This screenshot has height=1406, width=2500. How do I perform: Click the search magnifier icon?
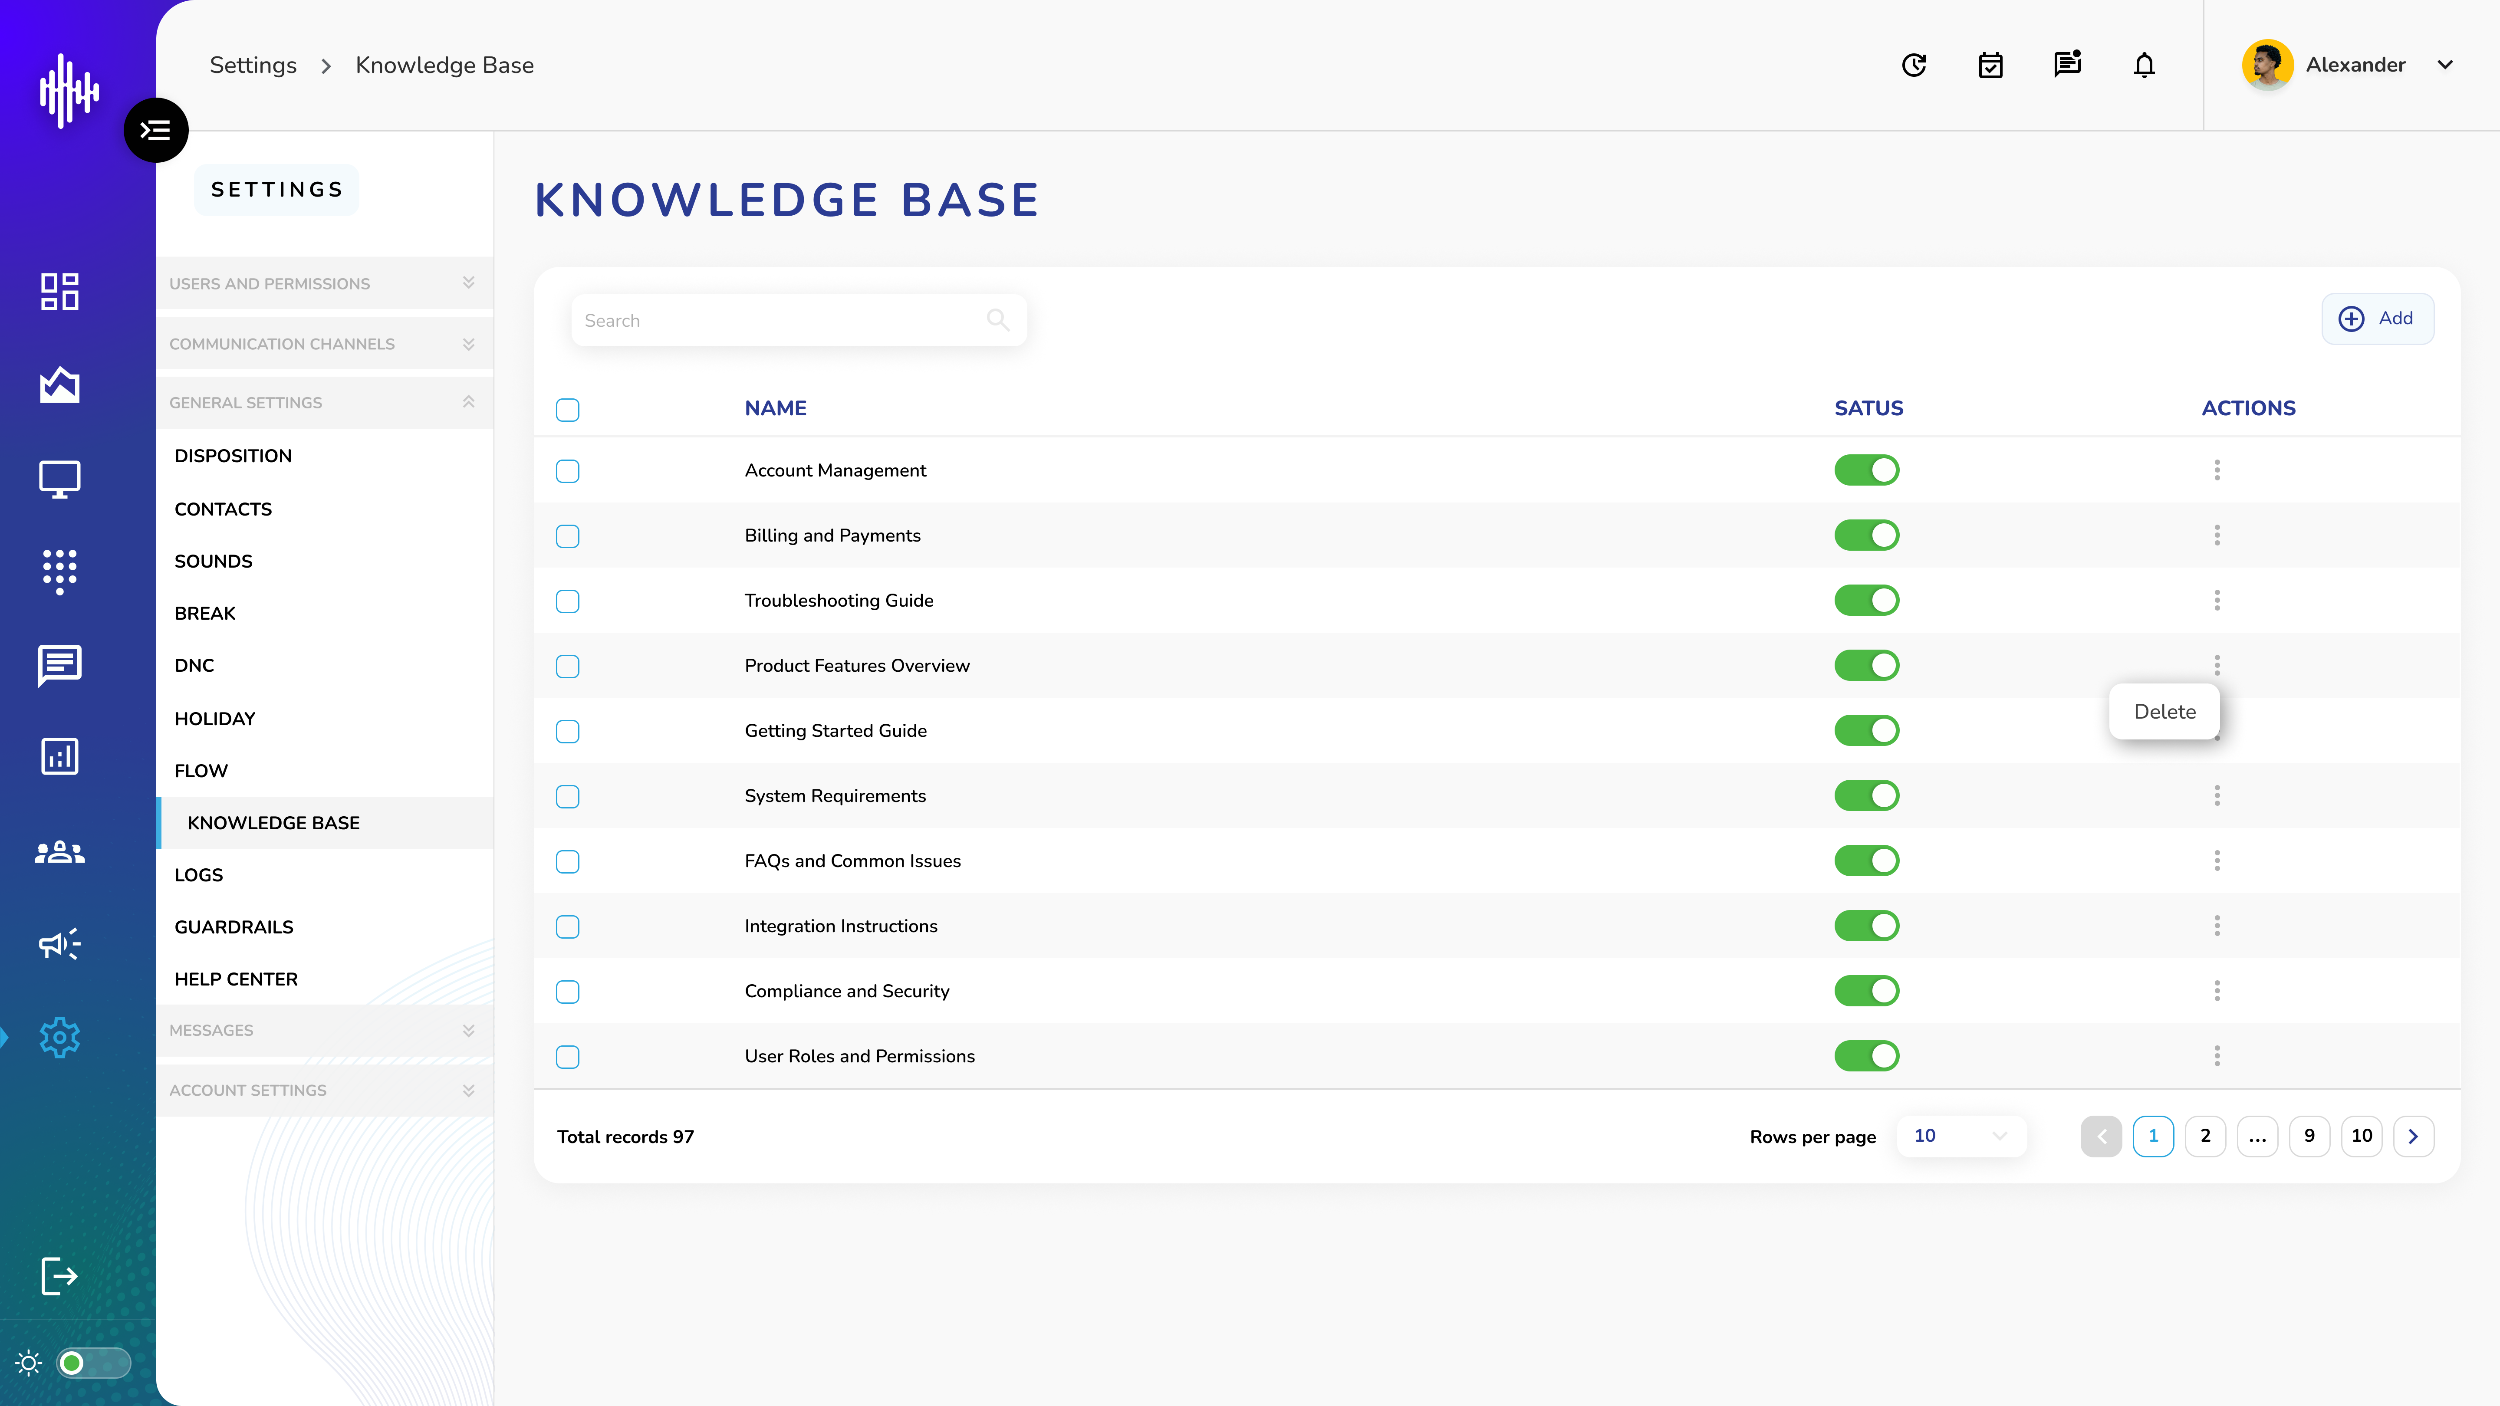tap(998, 319)
